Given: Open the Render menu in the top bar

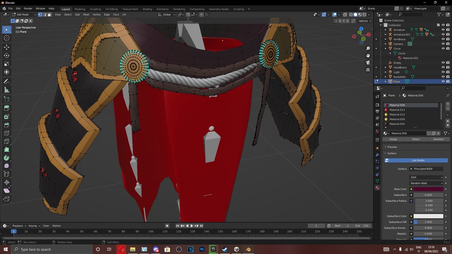Looking at the screenshot, I should tap(28, 8).
